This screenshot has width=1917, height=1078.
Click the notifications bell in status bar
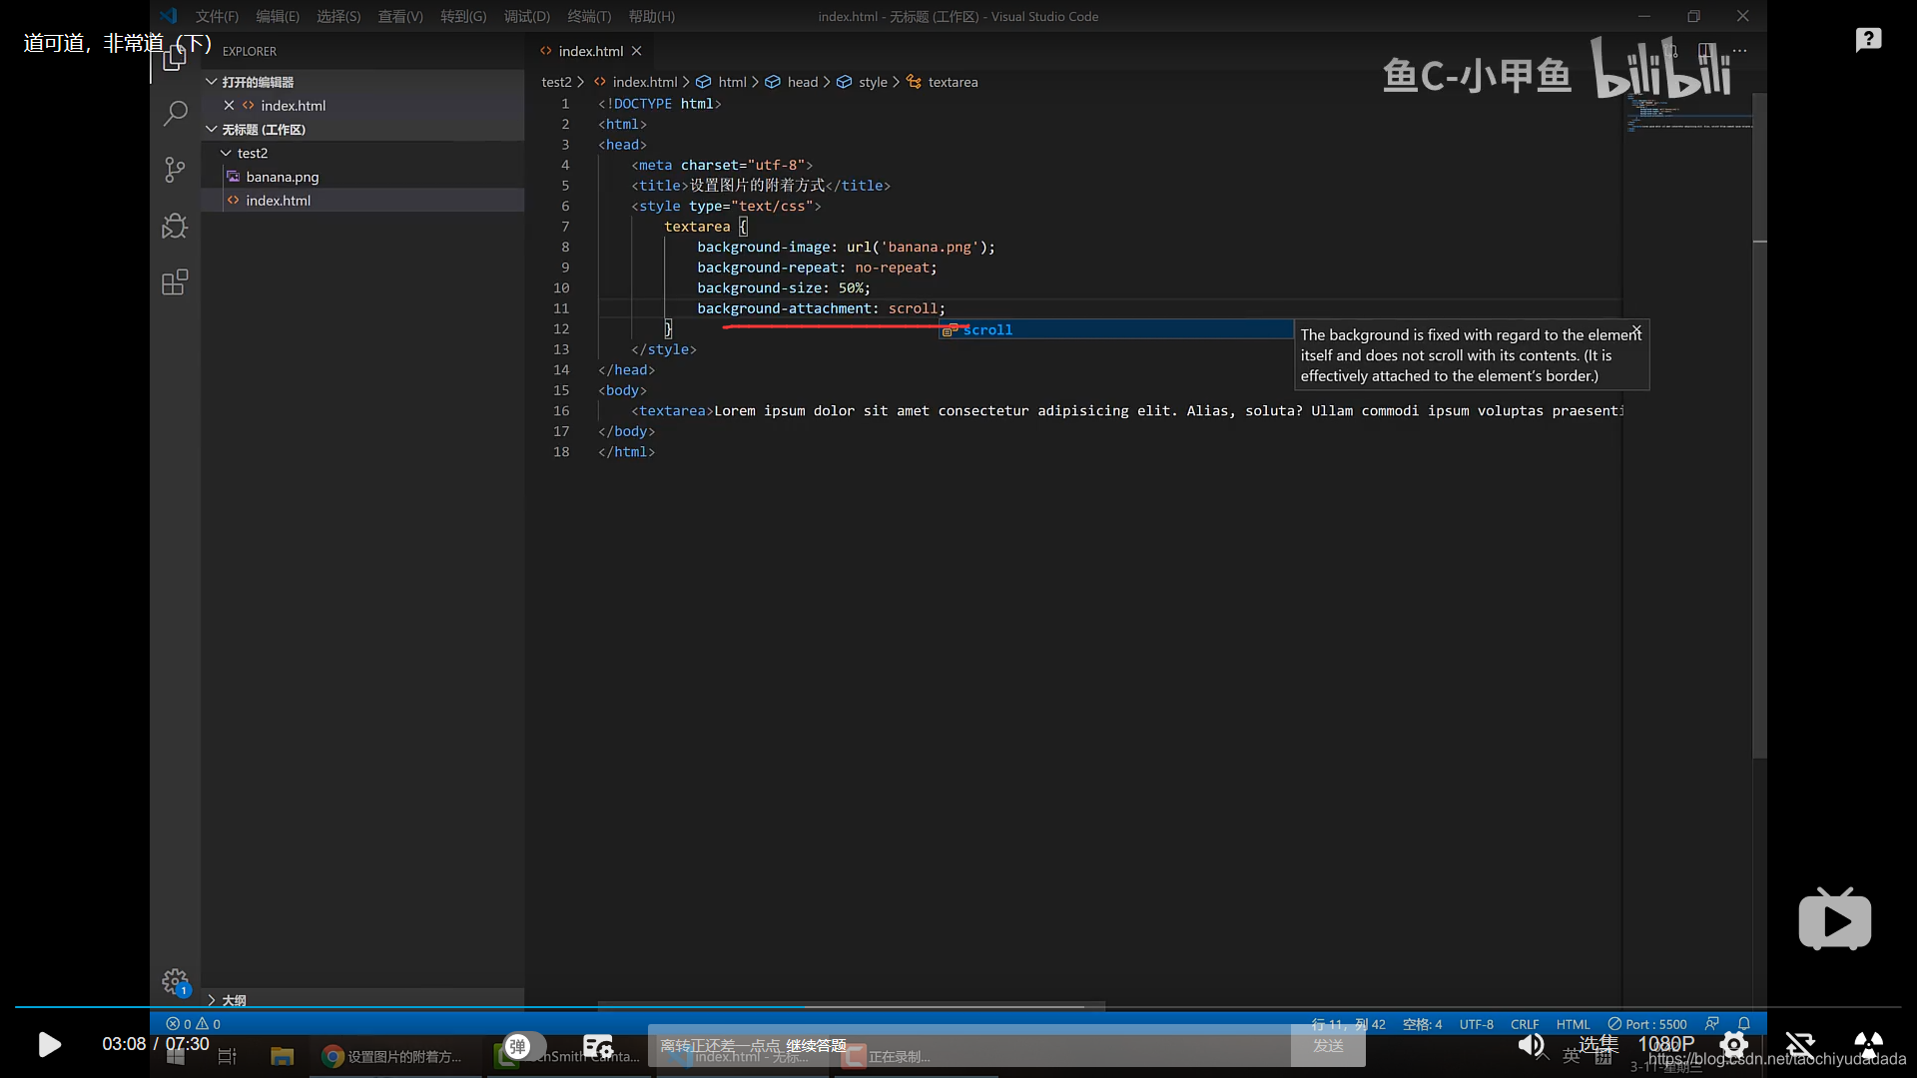click(1744, 1024)
